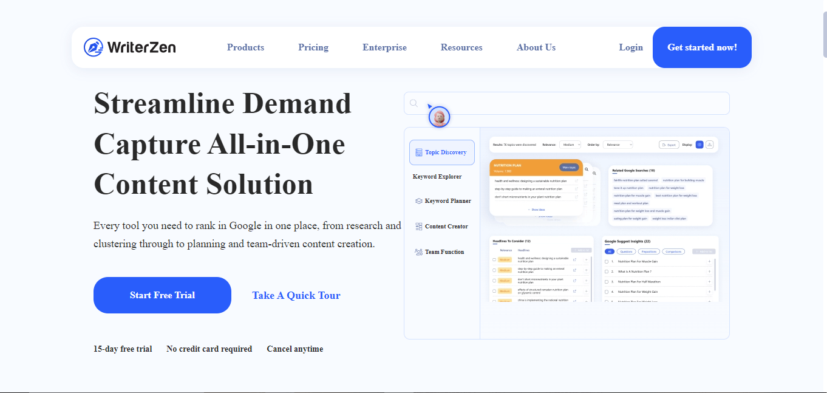Image resolution: width=827 pixels, height=393 pixels.
Task: Go to the Pricing menu item
Action: pos(313,47)
